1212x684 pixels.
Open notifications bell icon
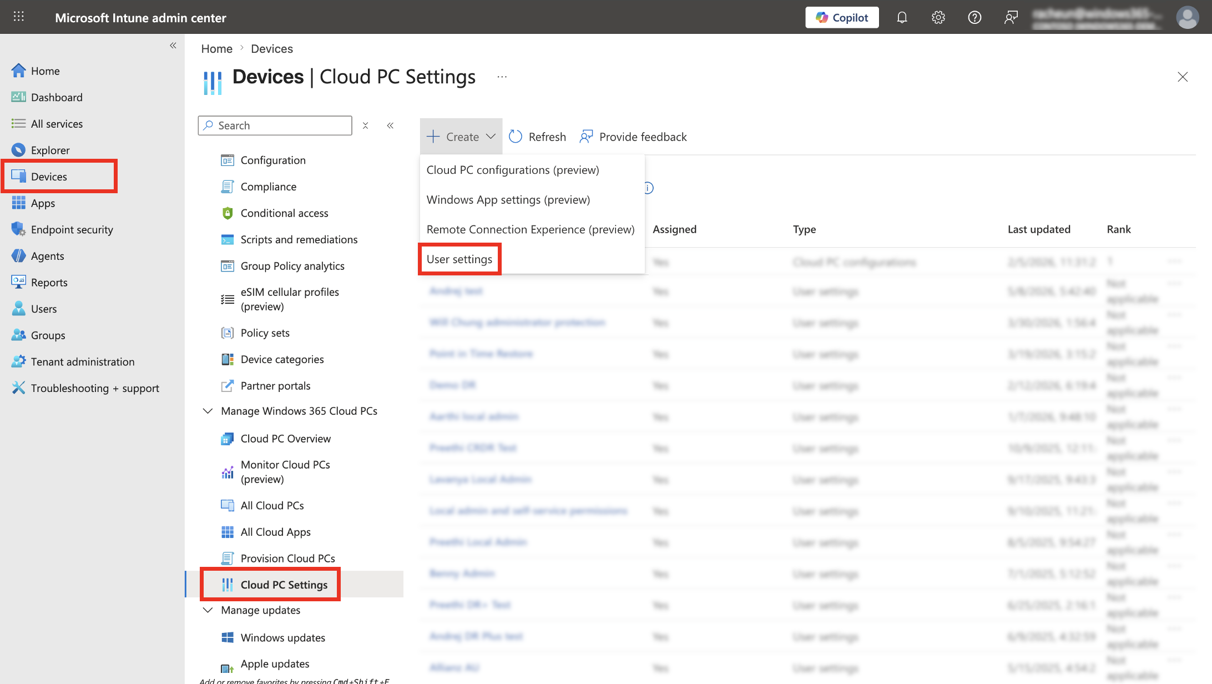pos(902,17)
